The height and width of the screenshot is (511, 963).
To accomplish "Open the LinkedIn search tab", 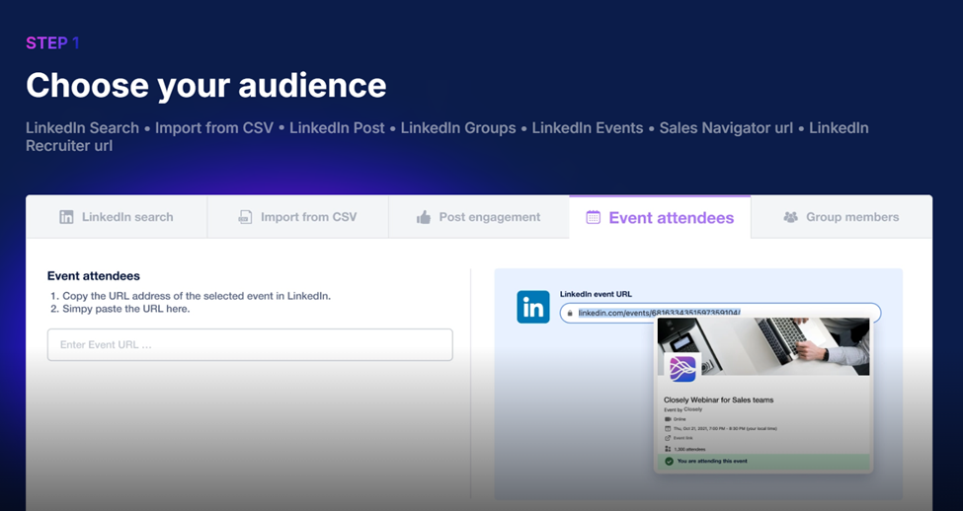I will [117, 217].
